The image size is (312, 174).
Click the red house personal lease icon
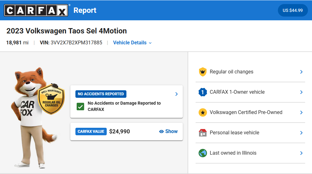pos(203,133)
